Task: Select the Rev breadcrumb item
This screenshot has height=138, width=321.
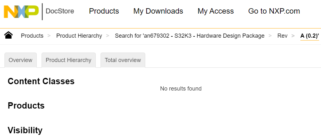Action: click(282, 36)
